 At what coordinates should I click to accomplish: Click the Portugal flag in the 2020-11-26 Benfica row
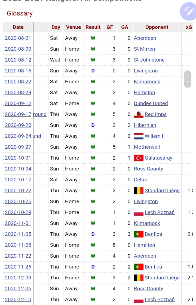[x=139, y=267]
